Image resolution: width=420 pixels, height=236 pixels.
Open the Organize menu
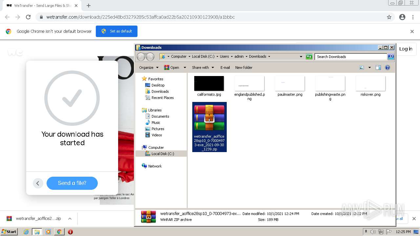coord(149,68)
